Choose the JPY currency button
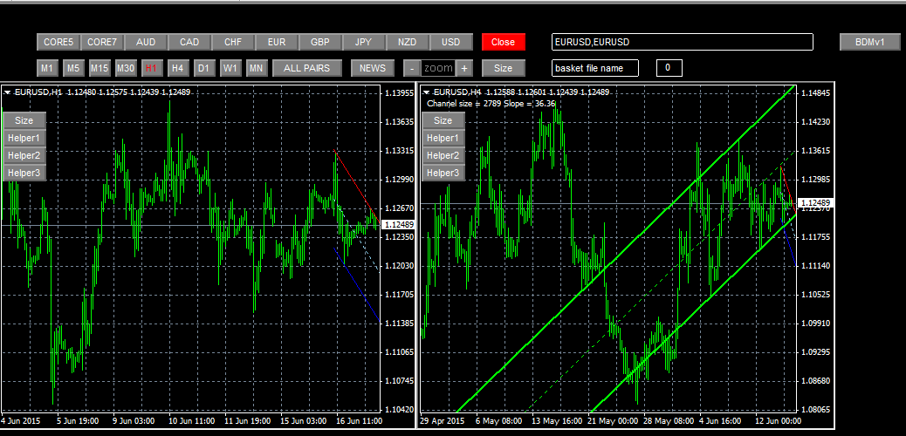 point(363,42)
